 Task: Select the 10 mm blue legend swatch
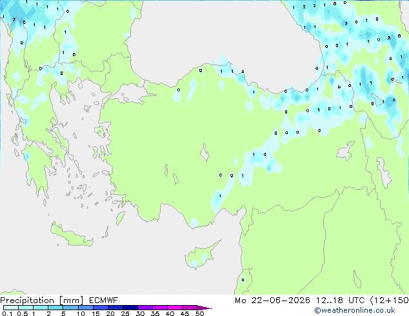click(x=85, y=308)
